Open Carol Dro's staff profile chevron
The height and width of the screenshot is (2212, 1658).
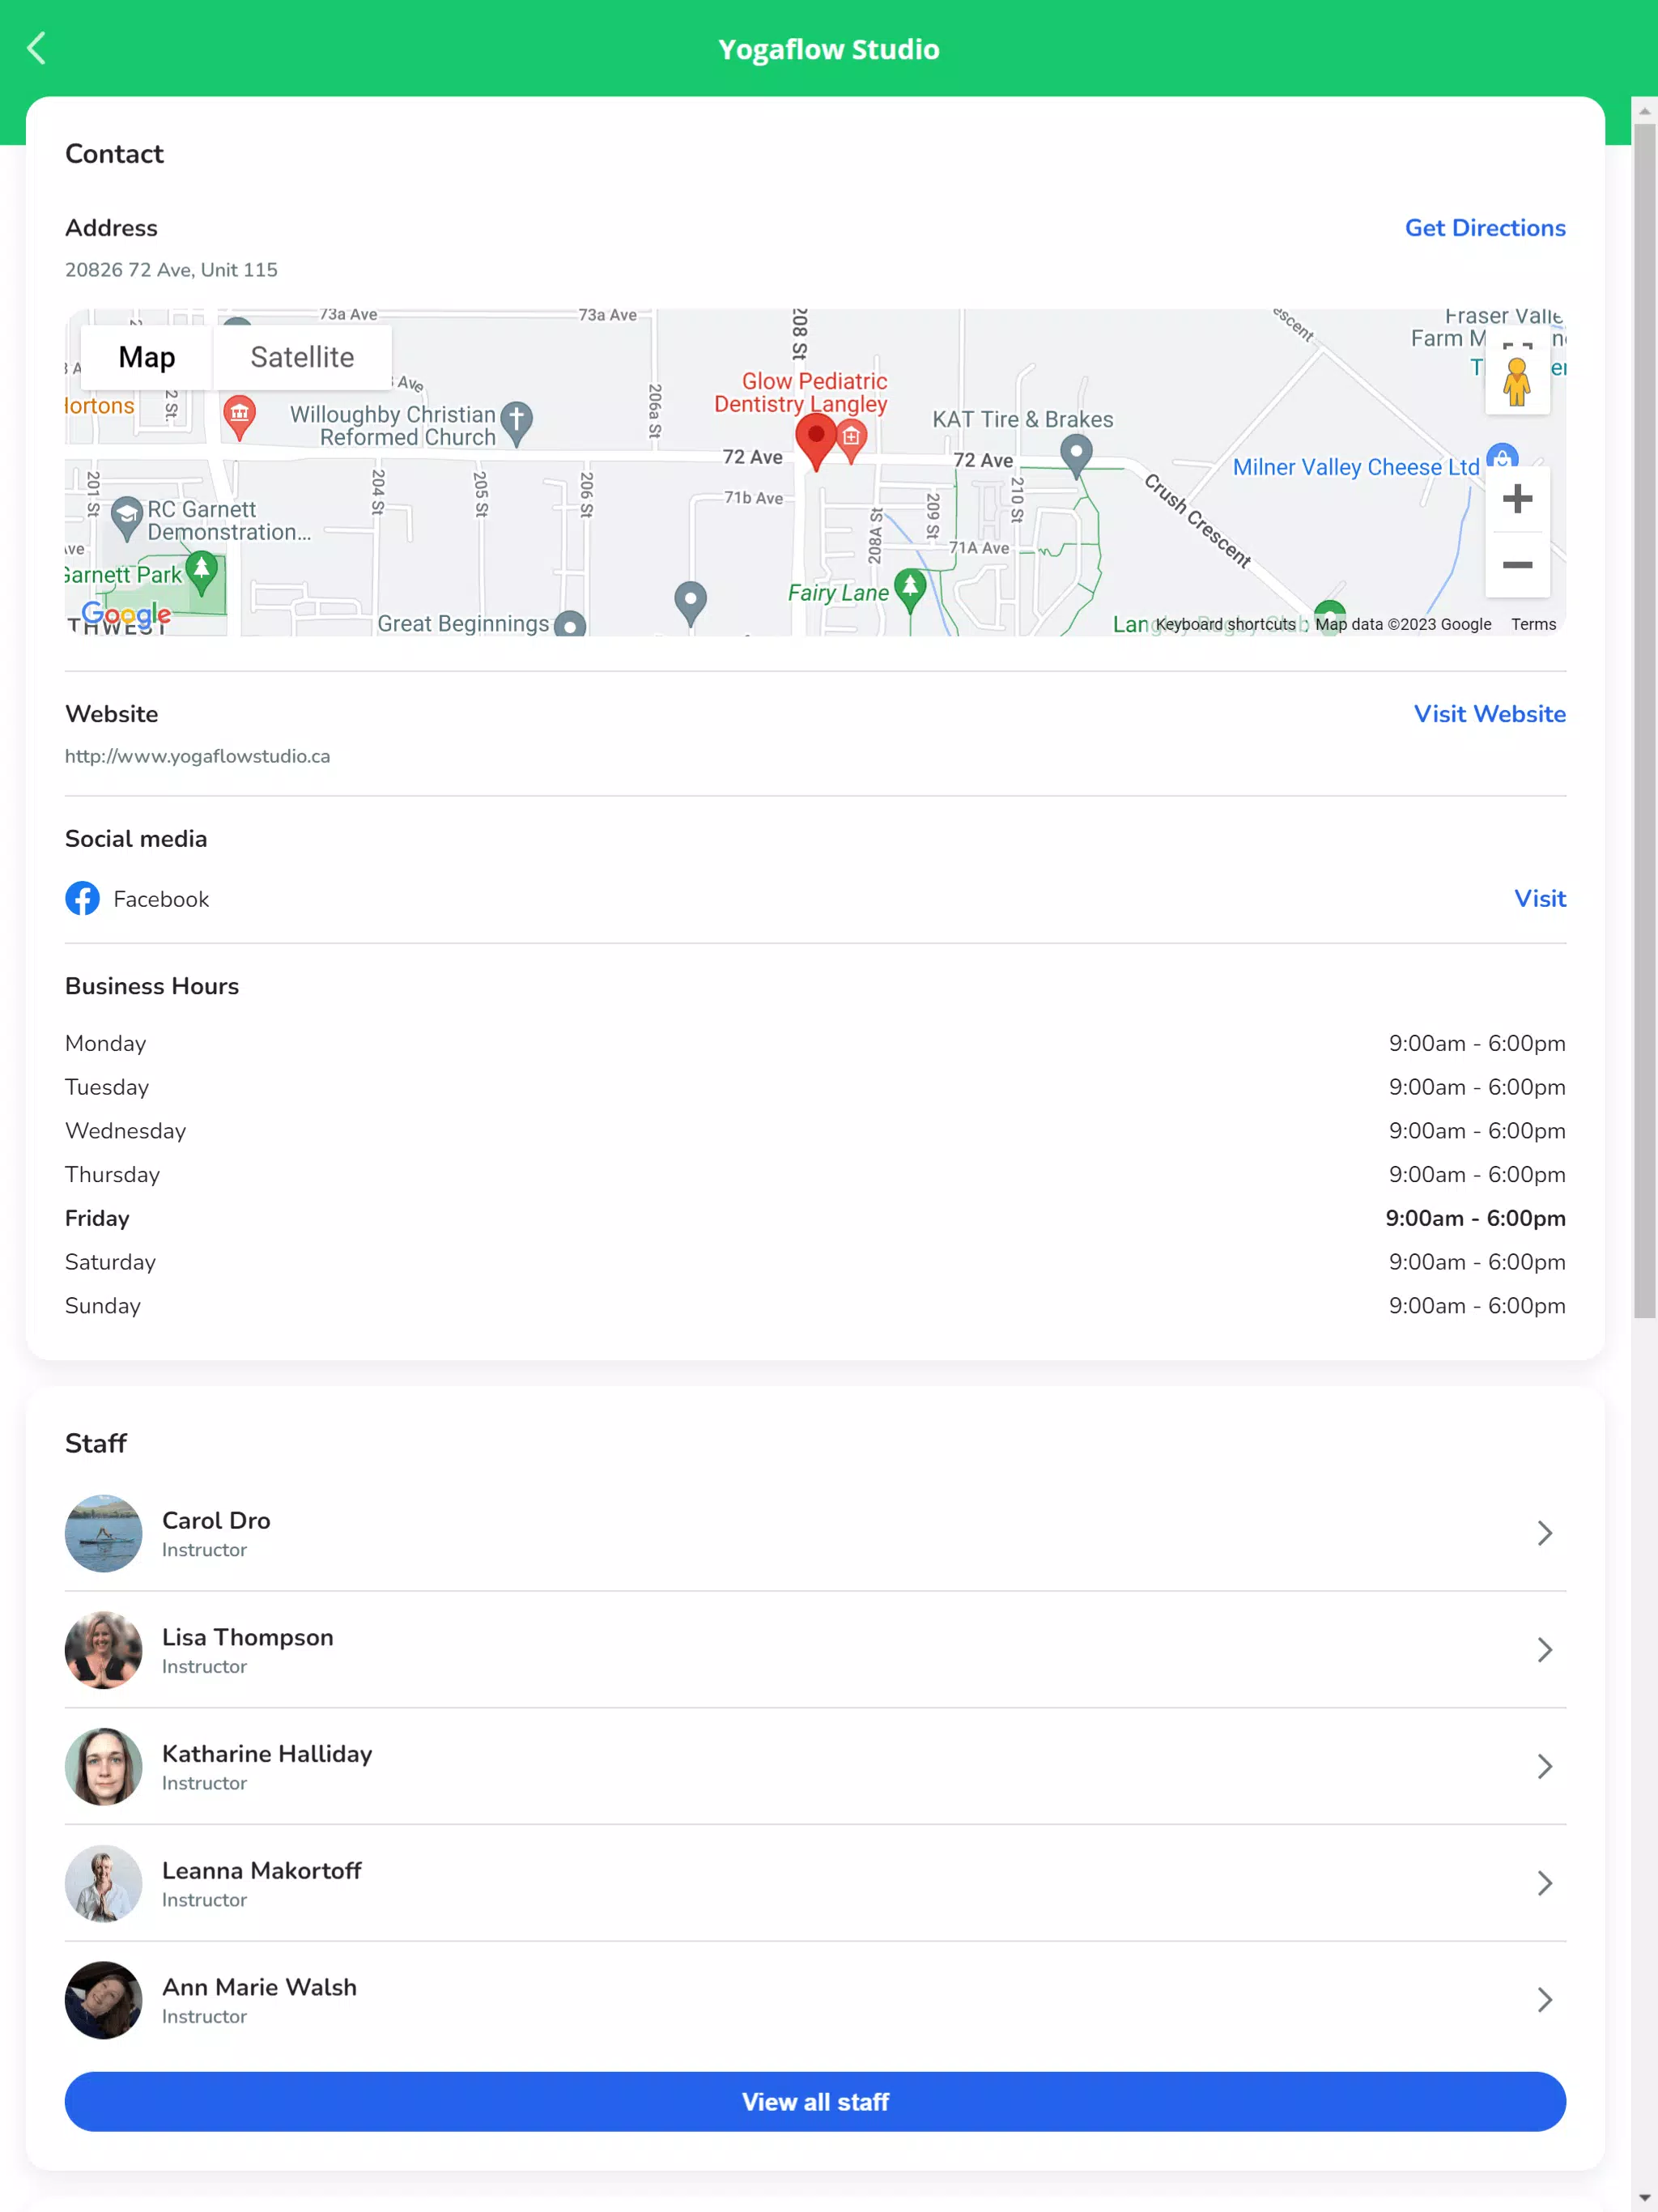click(x=1545, y=1533)
